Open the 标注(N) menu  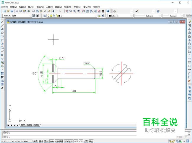(68, 7)
